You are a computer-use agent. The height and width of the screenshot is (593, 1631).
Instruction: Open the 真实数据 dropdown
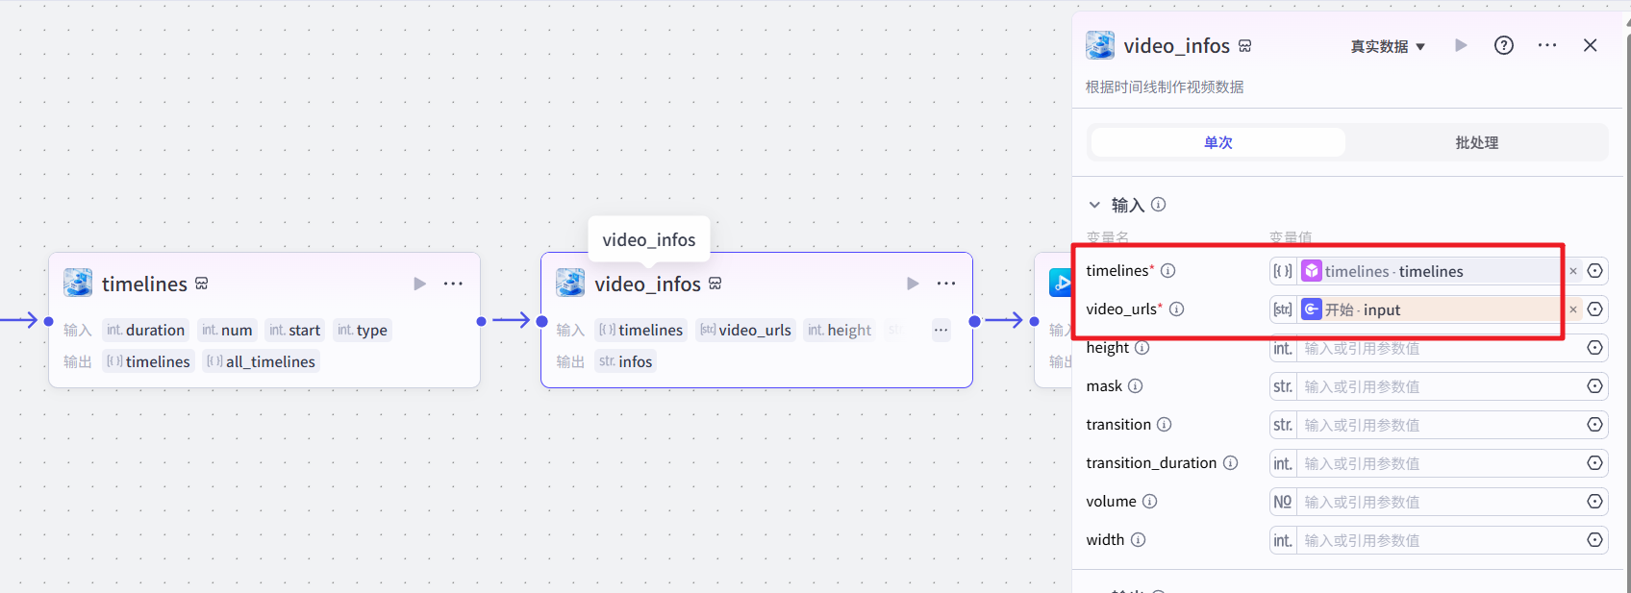[1387, 46]
